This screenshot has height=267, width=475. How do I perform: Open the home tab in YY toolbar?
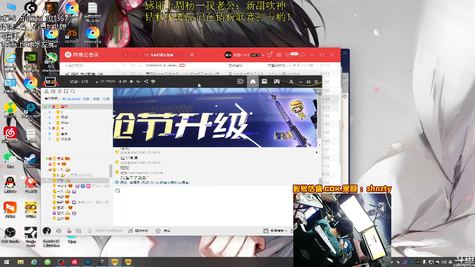(x=253, y=82)
